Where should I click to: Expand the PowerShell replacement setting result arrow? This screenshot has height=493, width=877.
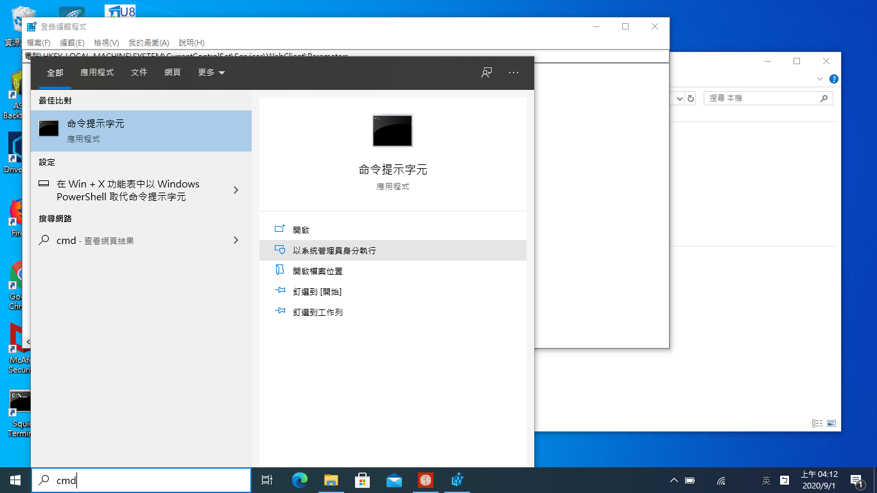236,190
